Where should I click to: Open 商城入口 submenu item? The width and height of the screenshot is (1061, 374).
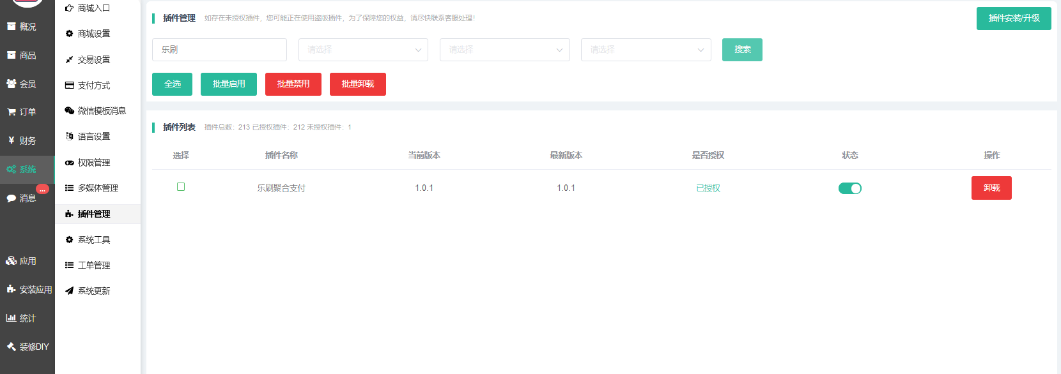tap(94, 8)
